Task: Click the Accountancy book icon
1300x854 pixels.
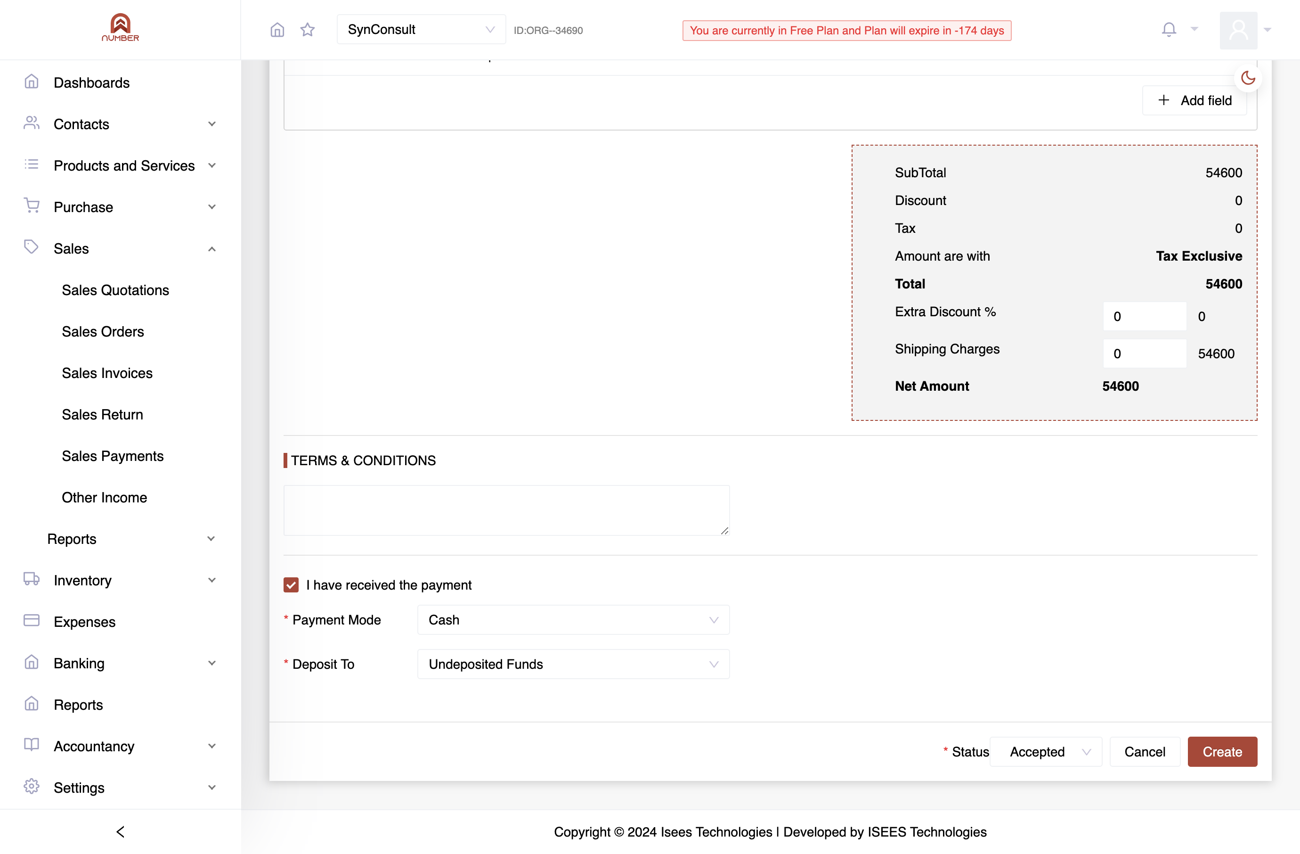Action: (32, 745)
